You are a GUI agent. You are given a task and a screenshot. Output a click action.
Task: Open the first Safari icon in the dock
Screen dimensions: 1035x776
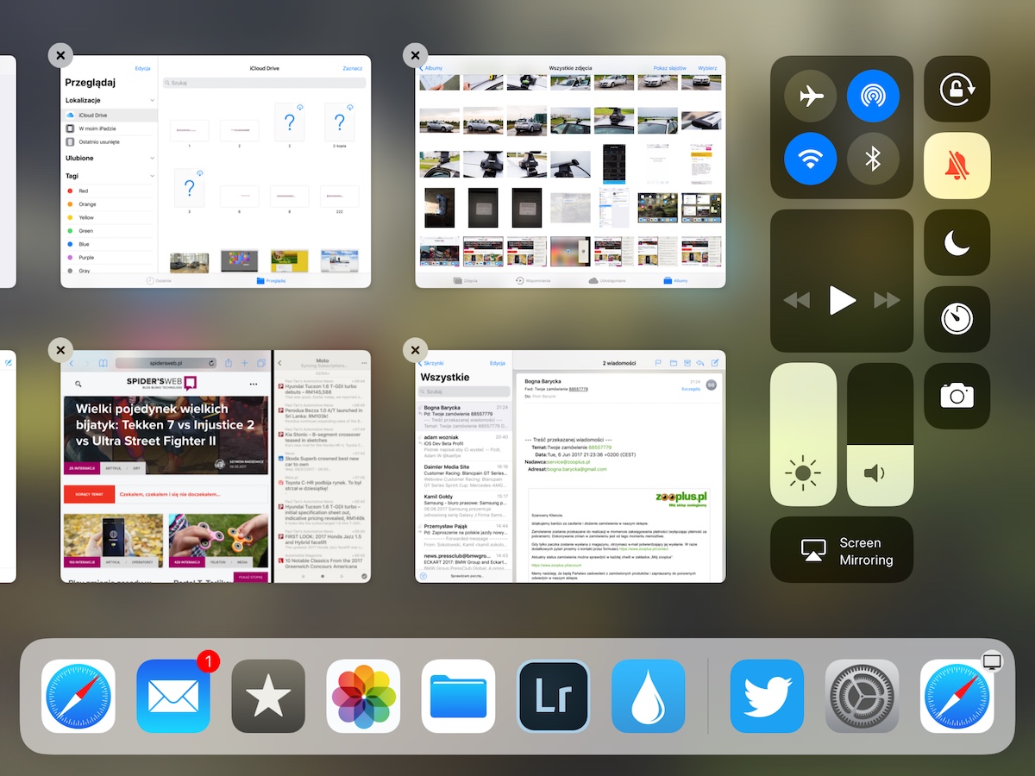78,696
